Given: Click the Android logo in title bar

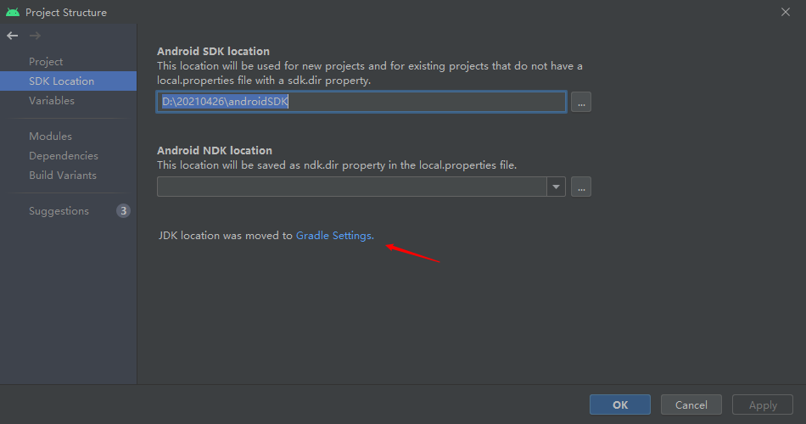Looking at the screenshot, I should pyautogui.click(x=13, y=12).
